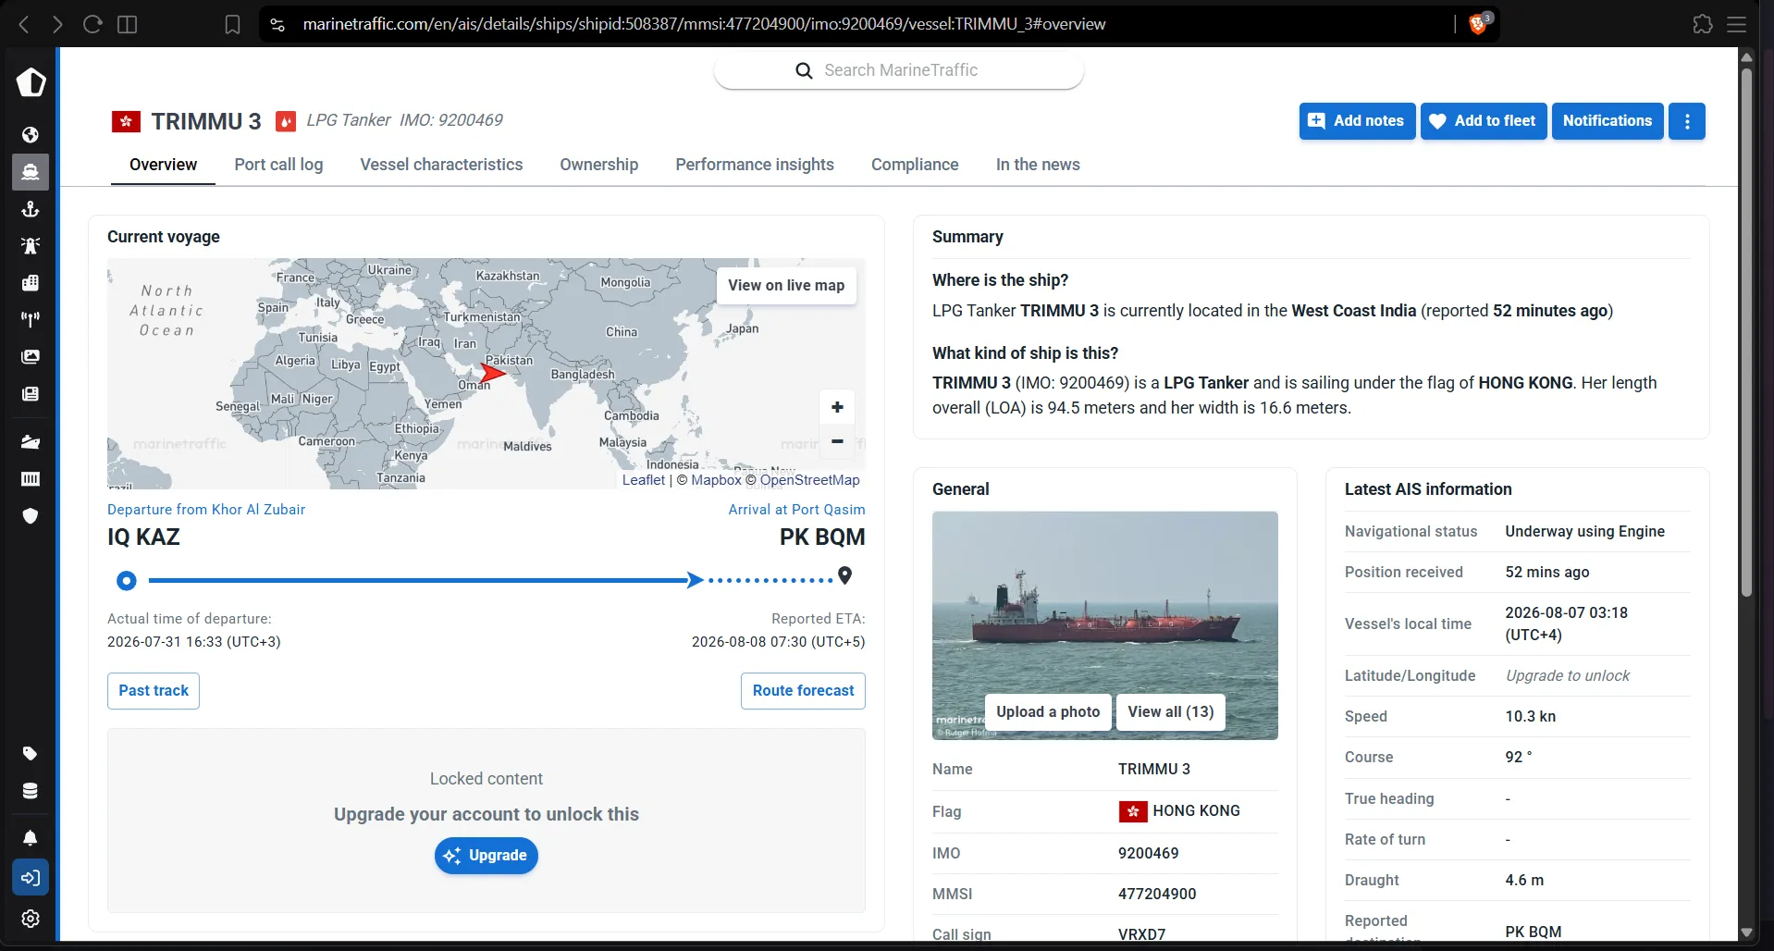Open the Leaflet attribution link
Screen dimensions: 1774x951
tap(644, 480)
